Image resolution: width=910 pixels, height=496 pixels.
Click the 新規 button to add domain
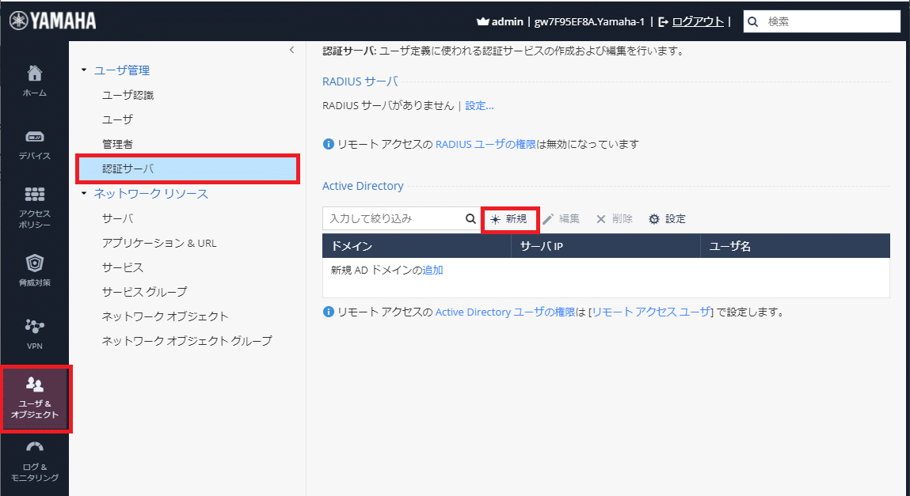pyautogui.click(x=509, y=219)
